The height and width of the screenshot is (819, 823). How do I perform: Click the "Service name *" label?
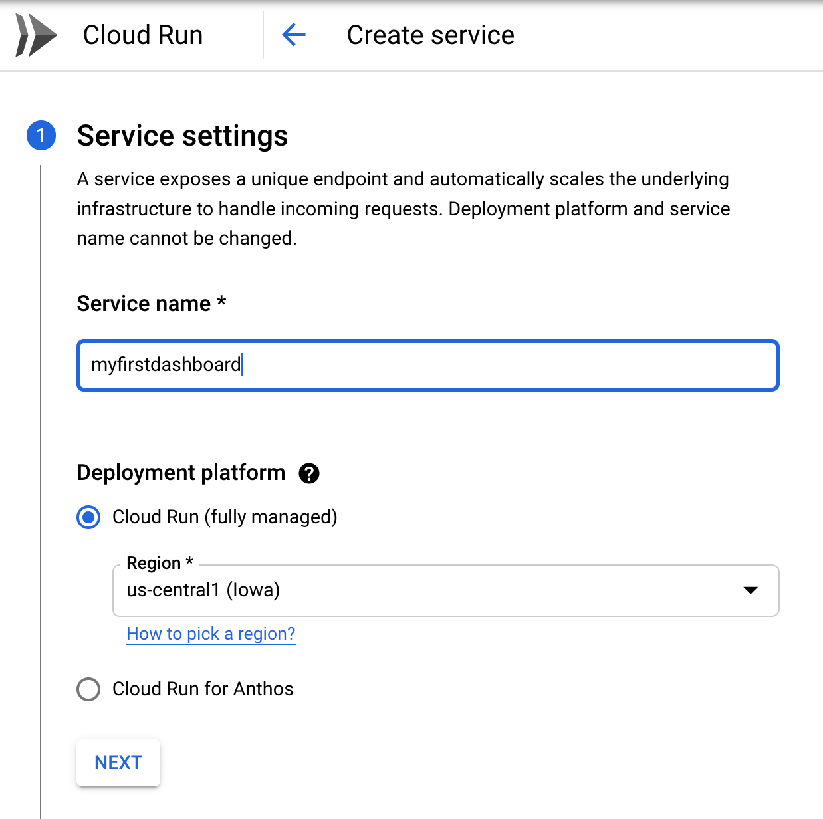152,304
